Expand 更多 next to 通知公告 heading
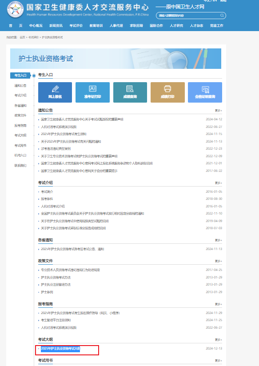The width and height of the screenshot is (259, 366). 219,111
